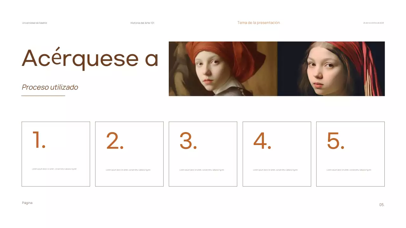
Task: Select Lorem ipsum caption under number 3
Action: [x=202, y=170]
